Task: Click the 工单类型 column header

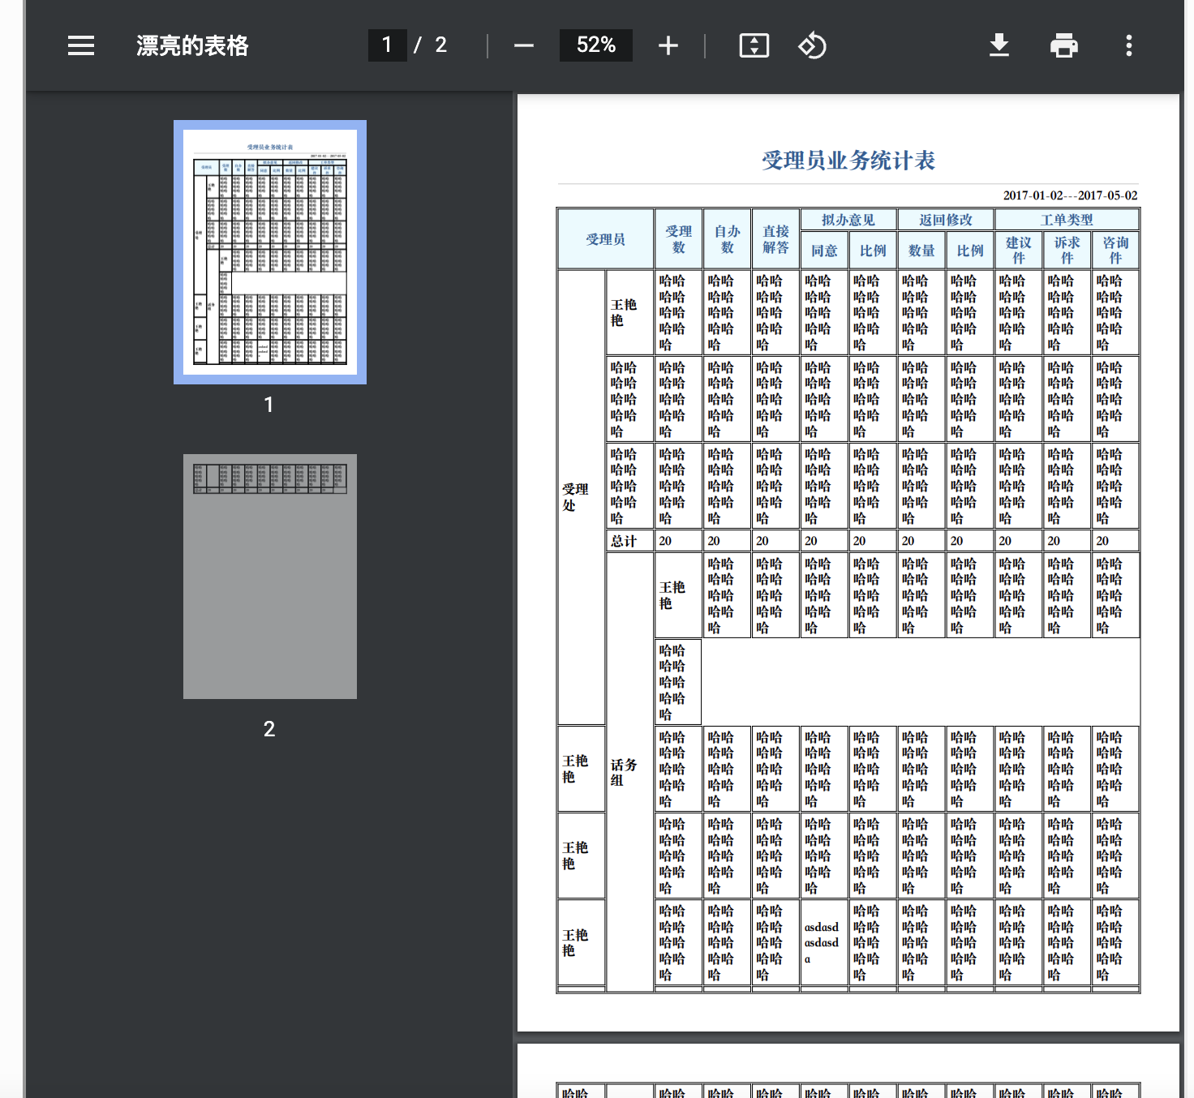Action: (x=1067, y=219)
